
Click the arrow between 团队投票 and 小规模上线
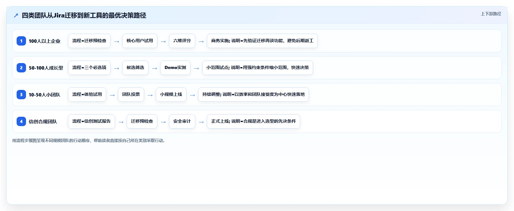(x=150, y=95)
